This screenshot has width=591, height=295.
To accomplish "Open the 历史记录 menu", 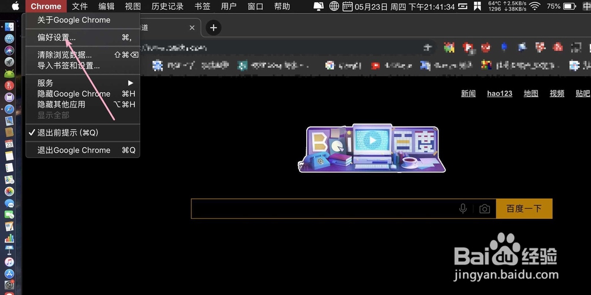I will [x=167, y=6].
